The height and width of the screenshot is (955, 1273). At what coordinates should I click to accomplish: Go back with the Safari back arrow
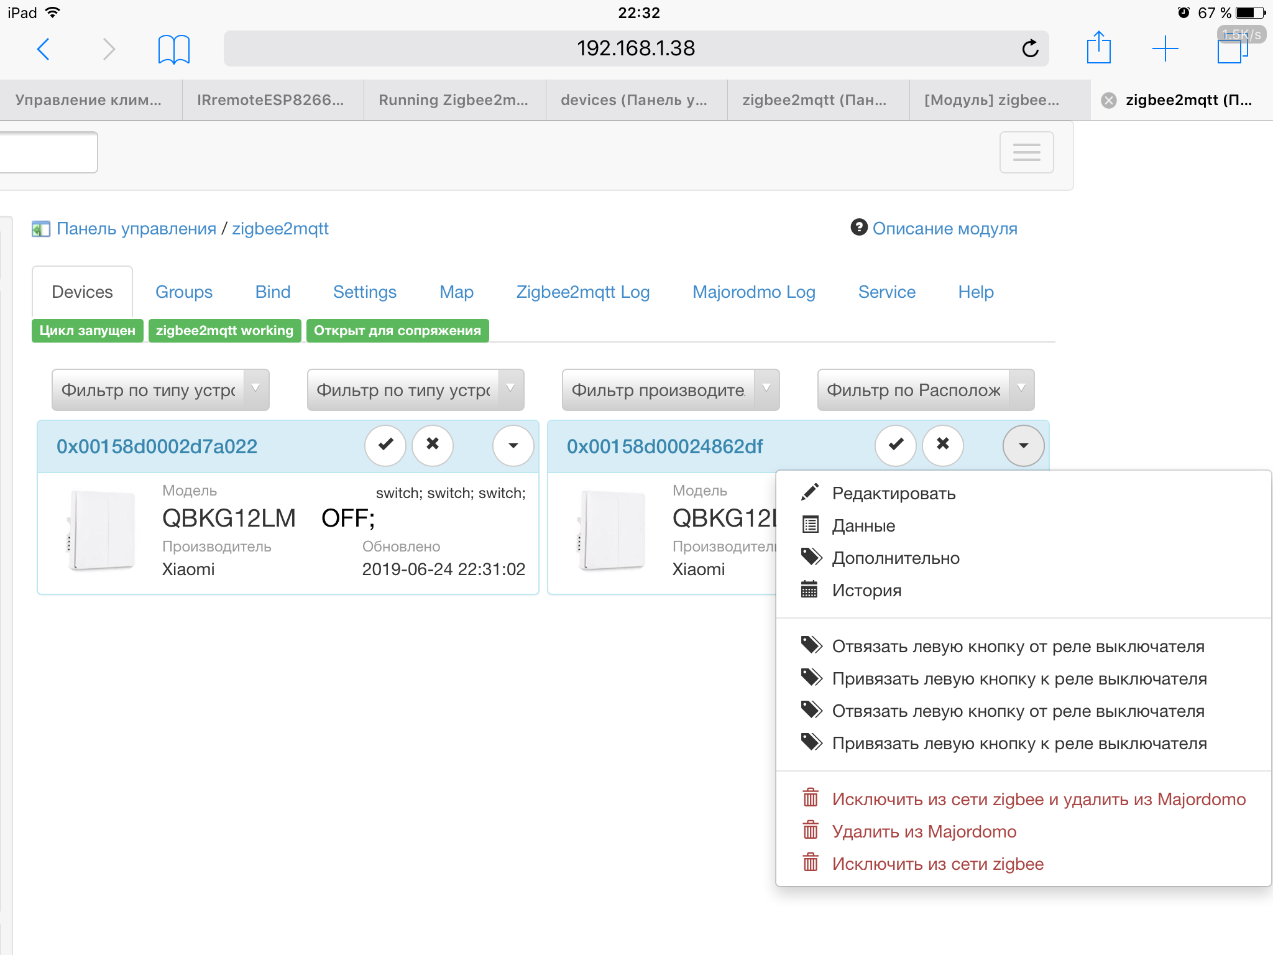(44, 49)
